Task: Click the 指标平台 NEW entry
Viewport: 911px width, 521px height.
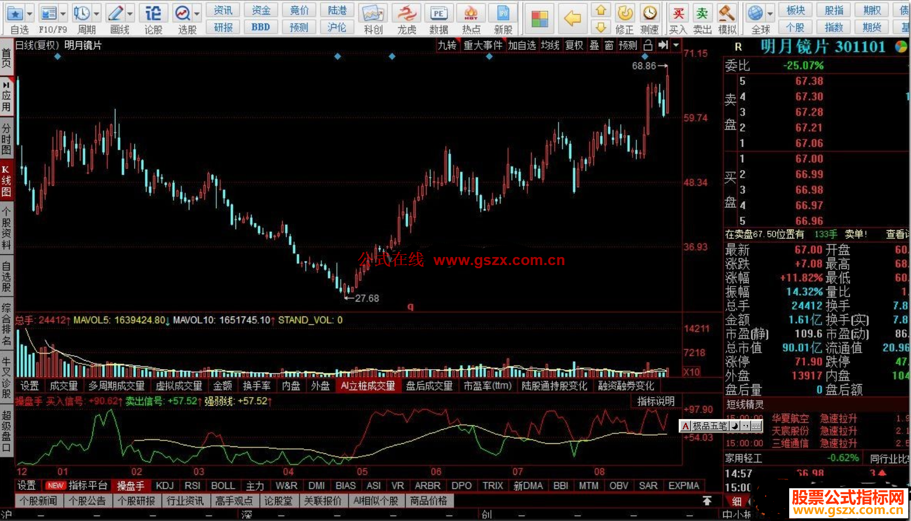Action: (x=77, y=486)
